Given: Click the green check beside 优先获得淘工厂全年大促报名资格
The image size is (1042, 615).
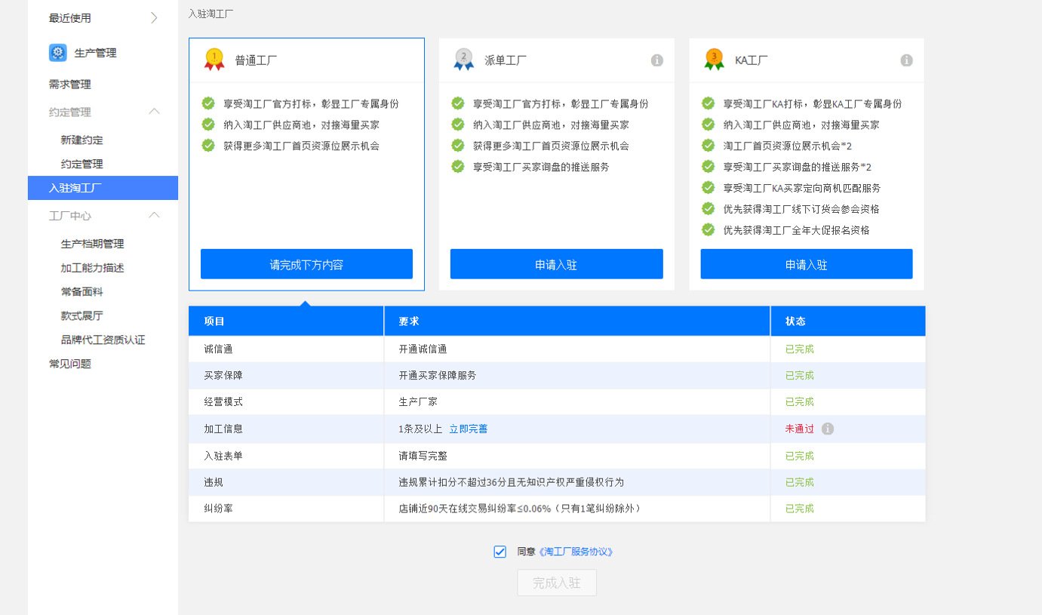Looking at the screenshot, I should tap(708, 229).
